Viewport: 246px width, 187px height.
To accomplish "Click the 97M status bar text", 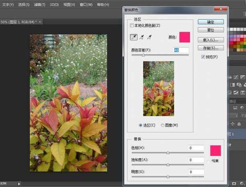I will [x=3, y=184].
